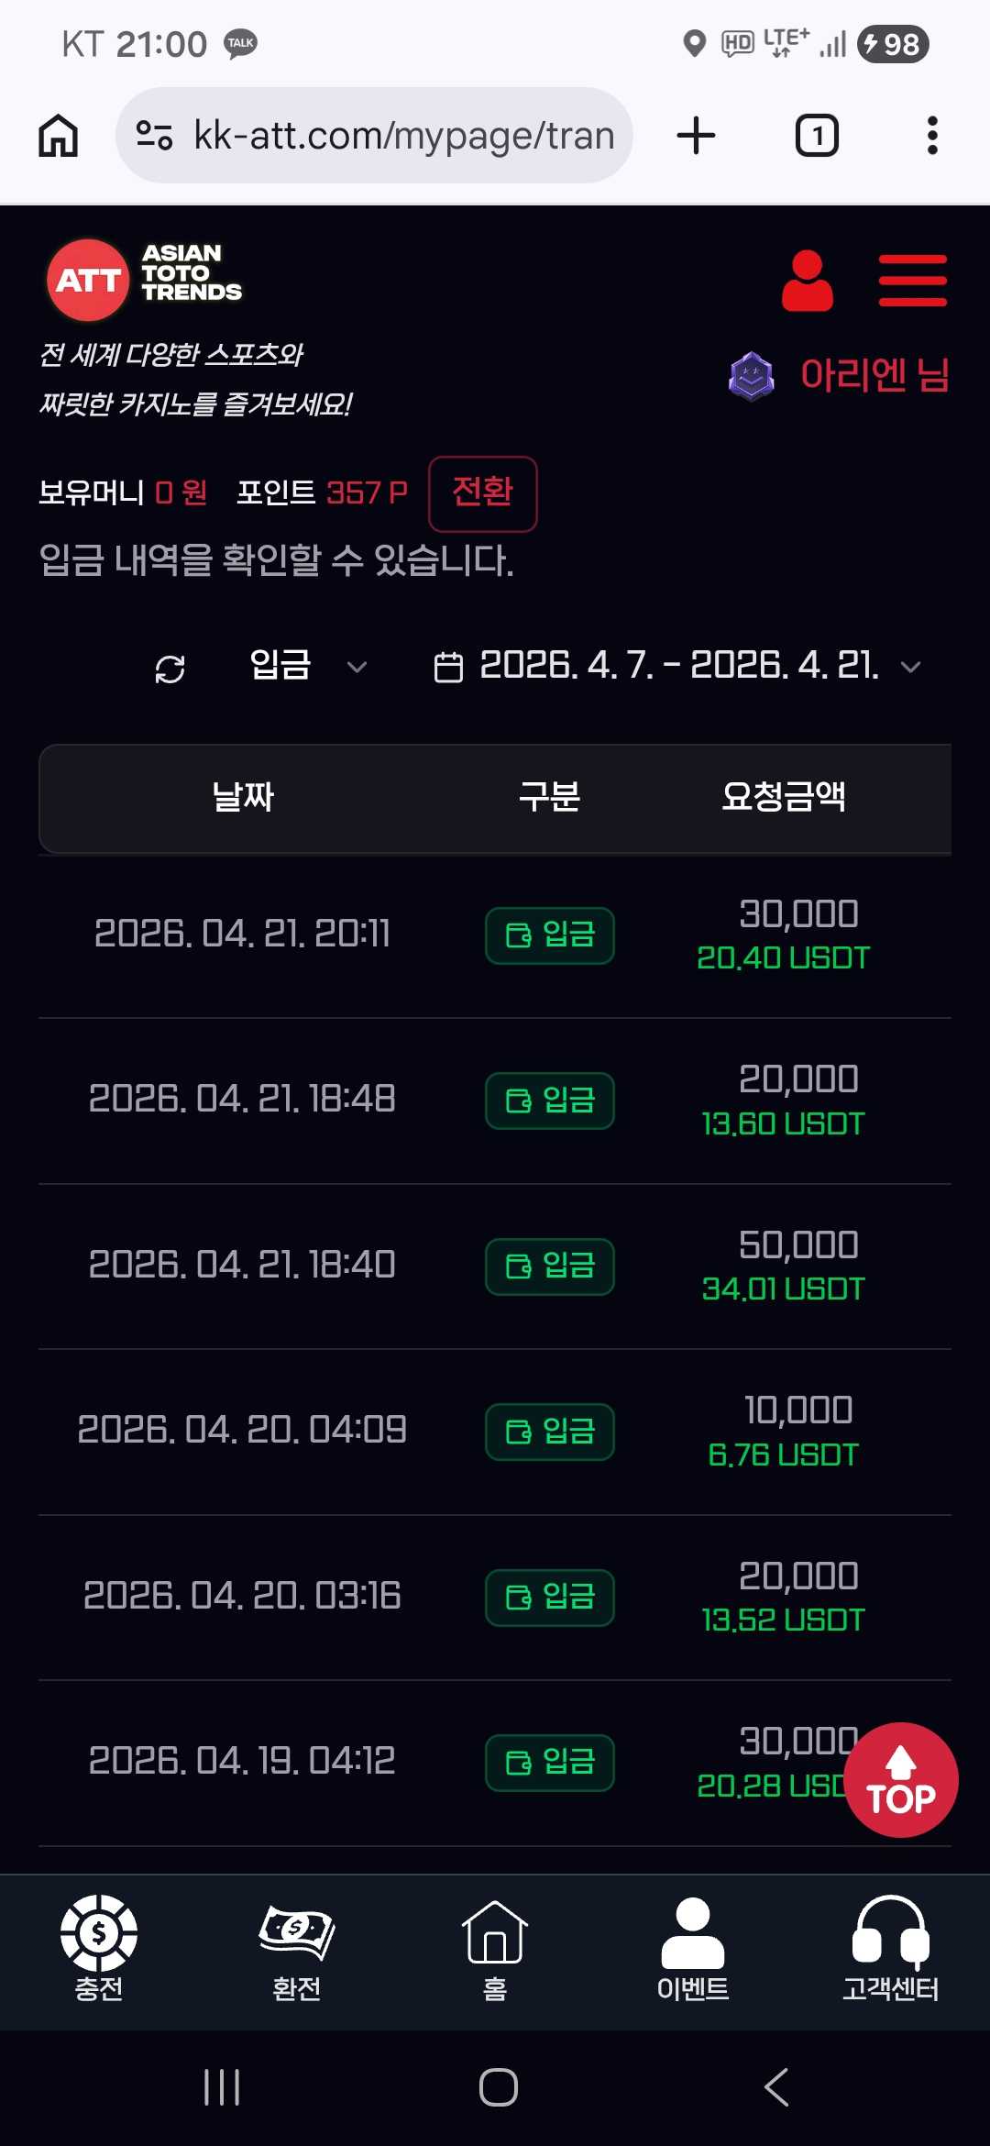990x2146 pixels.
Task: Refresh the transaction list
Action: [x=170, y=669]
